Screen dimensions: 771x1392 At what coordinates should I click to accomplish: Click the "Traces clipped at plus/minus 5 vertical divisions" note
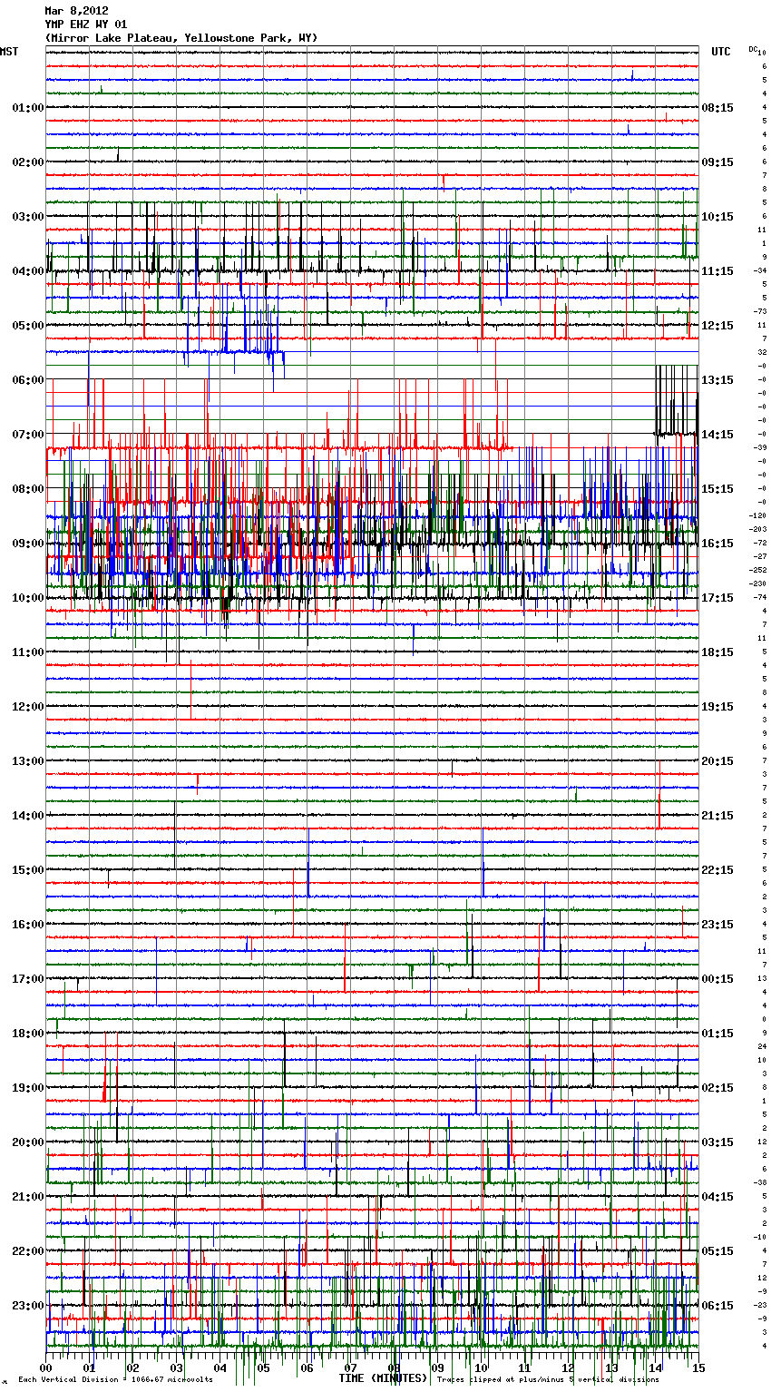tap(548, 1380)
